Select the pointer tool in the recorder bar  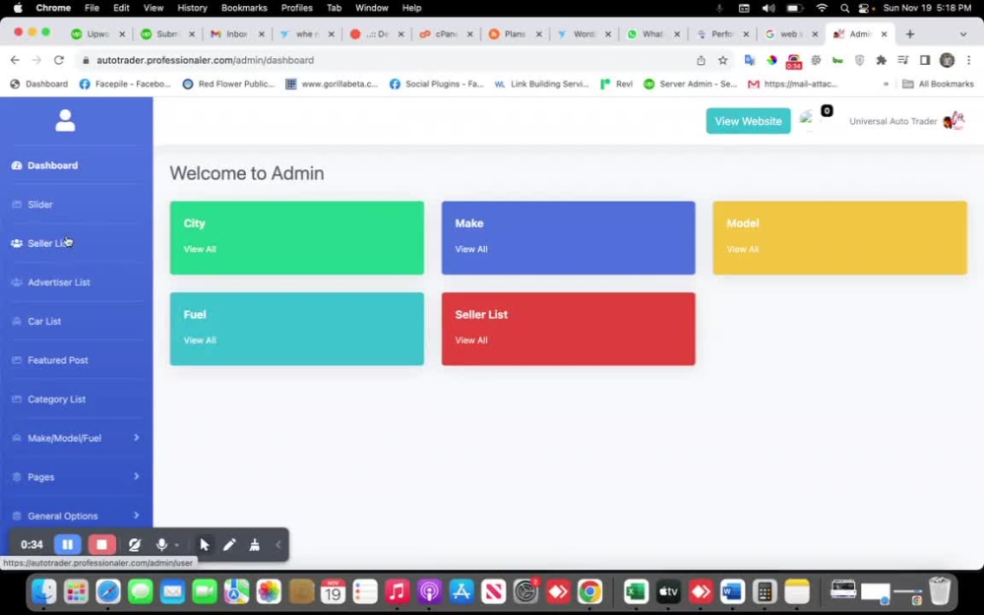[x=204, y=545]
